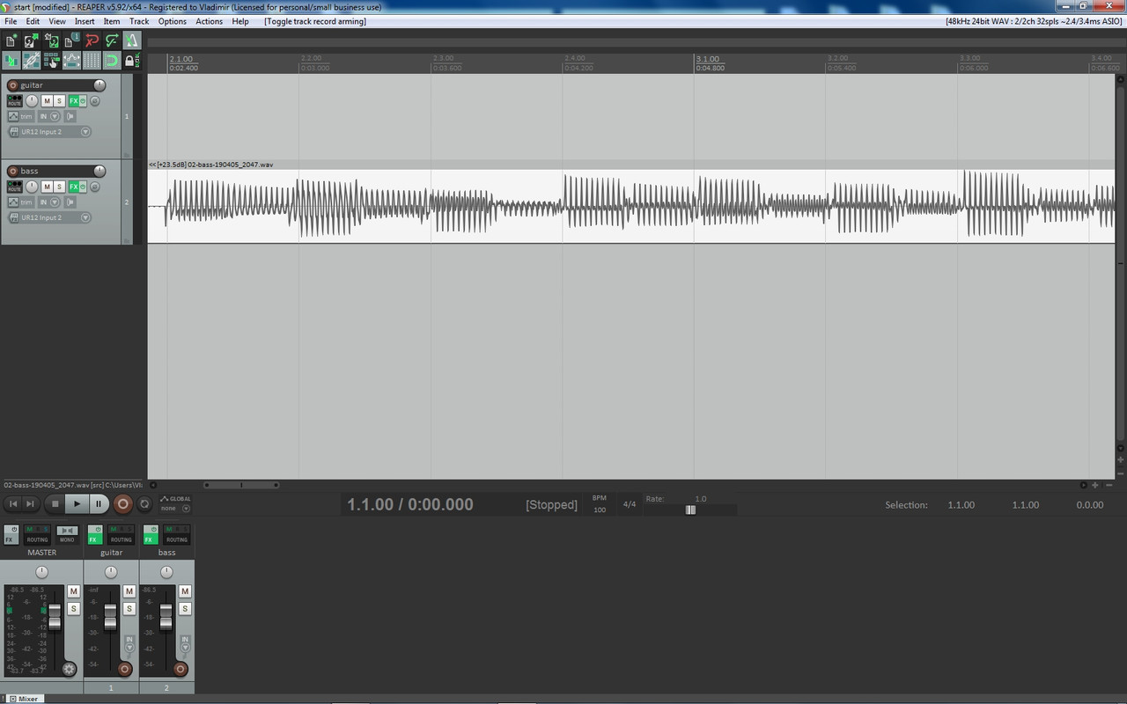Click the Stop transport button

tap(55, 504)
